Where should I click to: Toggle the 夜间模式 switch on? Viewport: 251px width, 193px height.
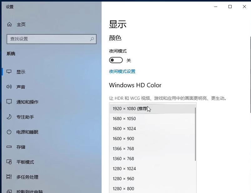[116, 60]
